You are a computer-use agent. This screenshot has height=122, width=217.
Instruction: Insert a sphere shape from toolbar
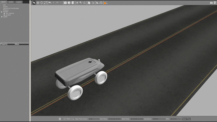[x=69, y=3]
